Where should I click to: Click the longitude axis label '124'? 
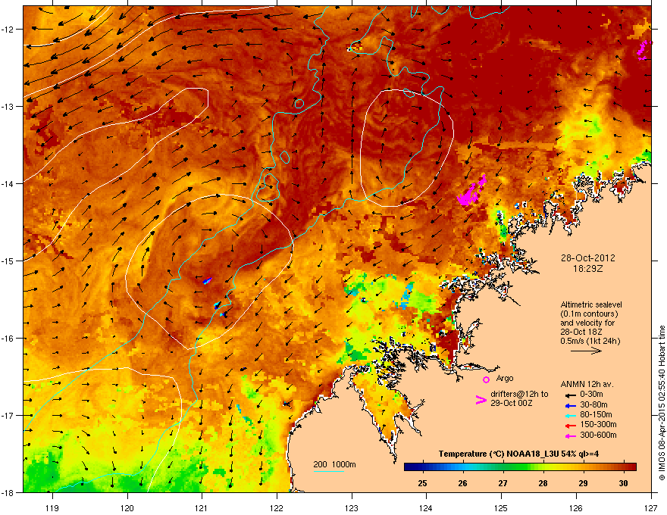coord(426,508)
